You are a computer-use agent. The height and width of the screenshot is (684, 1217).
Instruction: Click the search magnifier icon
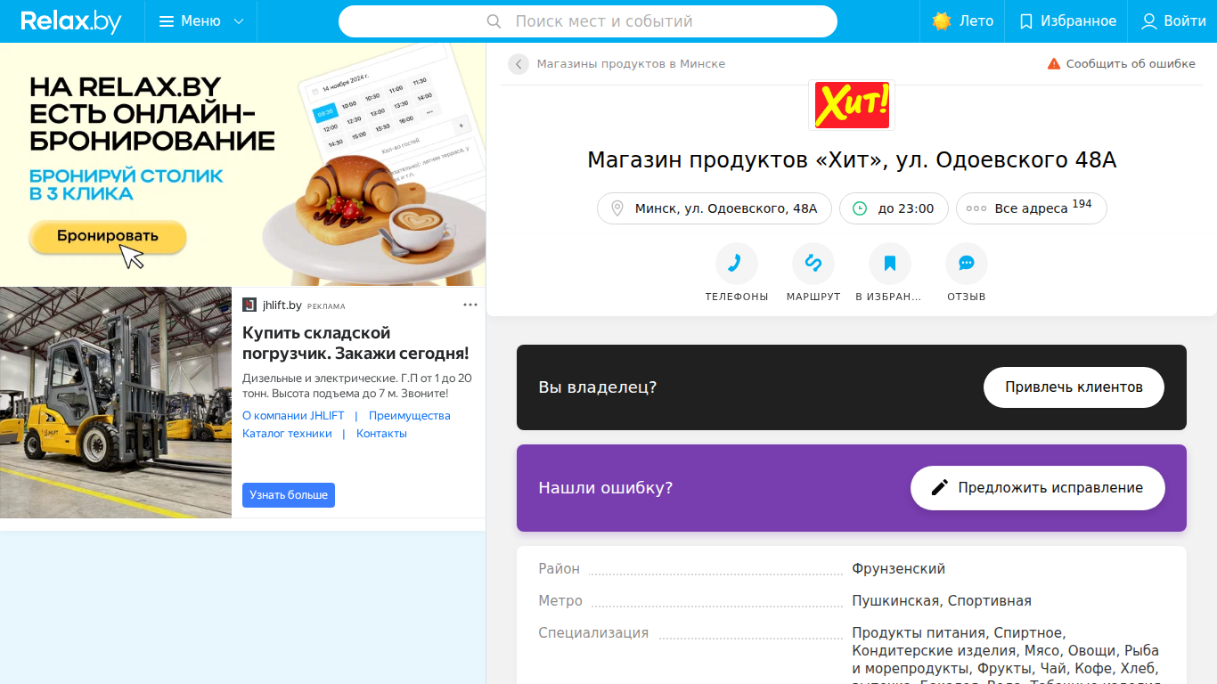[494, 21]
